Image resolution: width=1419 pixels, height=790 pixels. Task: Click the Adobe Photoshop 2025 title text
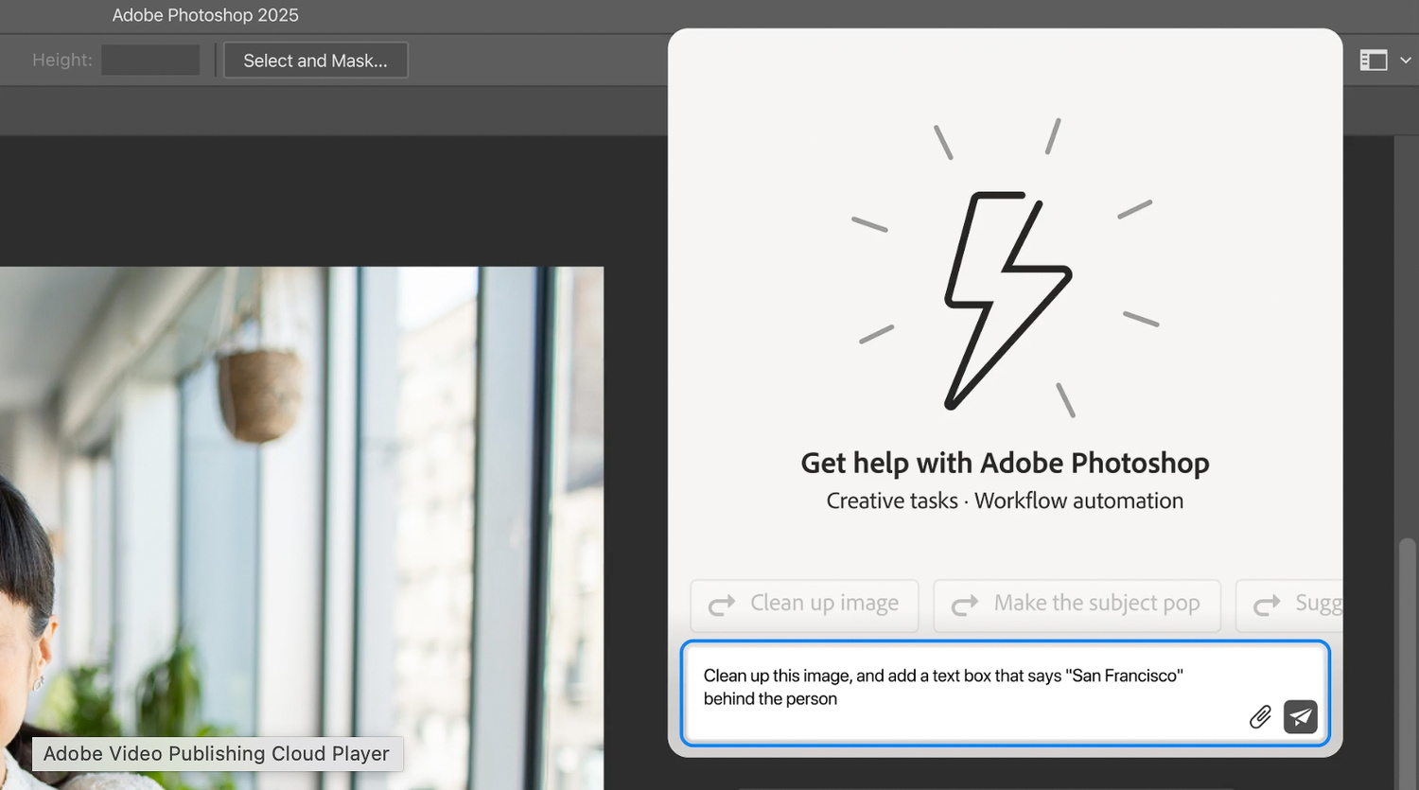205,15
